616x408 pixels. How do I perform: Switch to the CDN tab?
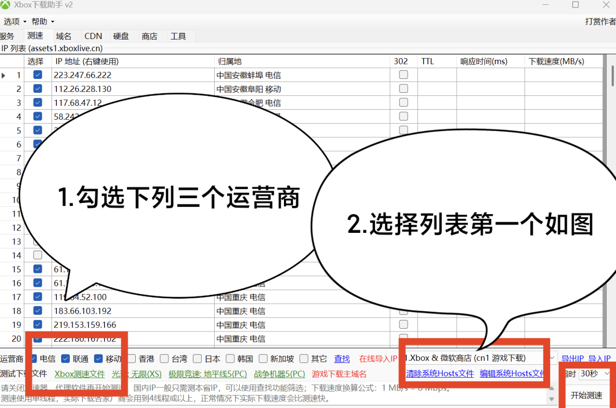(93, 36)
